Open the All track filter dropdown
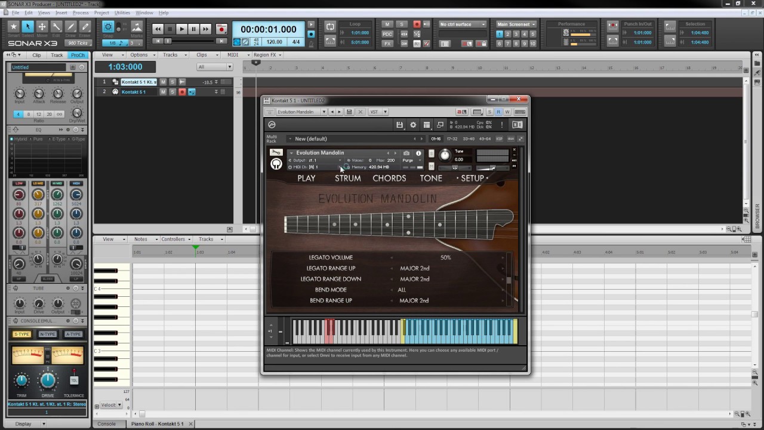The height and width of the screenshot is (430, 764). click(214, 67)
